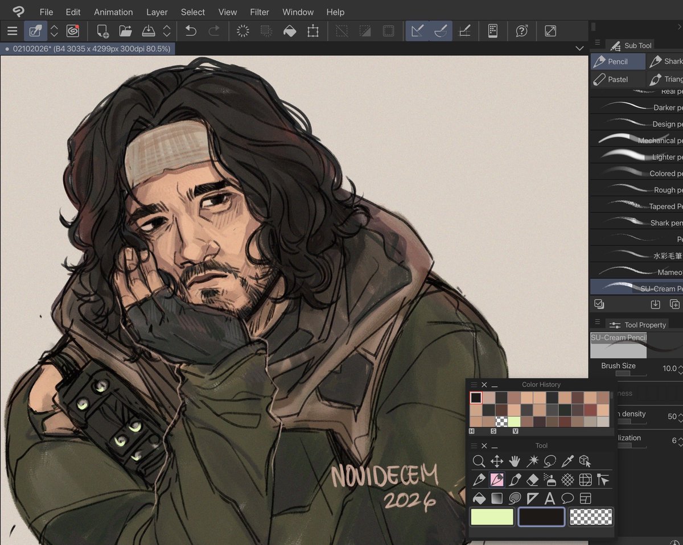This screenshot has width=683, height=545.
Task: Open the File menu
Action: point(46,12)
